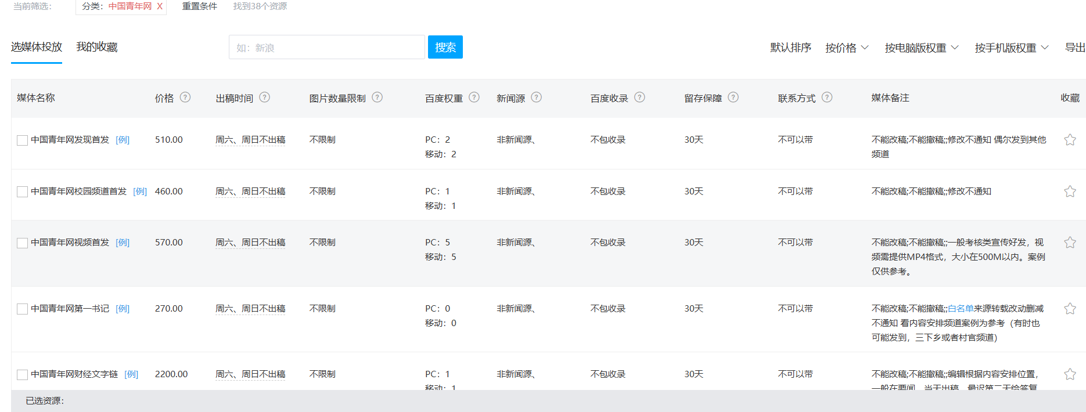Image resolution: width=1086 pixels, height=412 pixels.
Task: Click help icon next to 价格 column
Action: click(185, 97)
